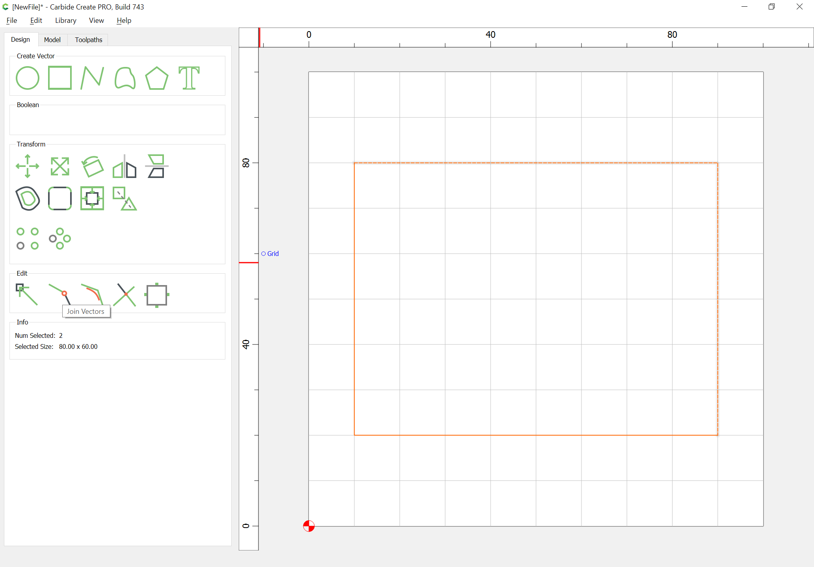
Task: Select the Circle vector tool
Action: [x=28, y=78]
